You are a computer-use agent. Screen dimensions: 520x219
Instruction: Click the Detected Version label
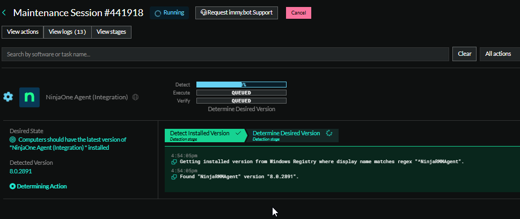pyautogui.click(x=31, y=163)
